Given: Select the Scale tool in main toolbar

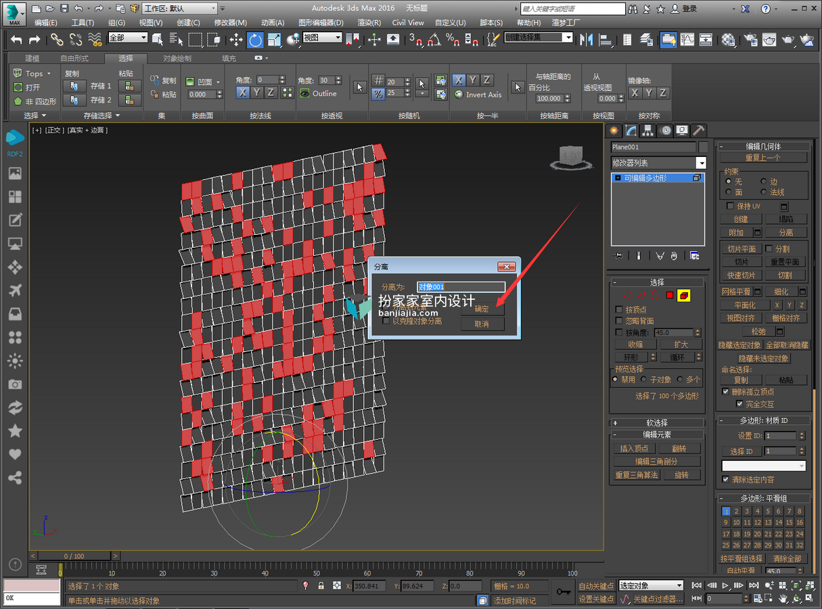Looking at the screenshot, I should coord(275,40).
